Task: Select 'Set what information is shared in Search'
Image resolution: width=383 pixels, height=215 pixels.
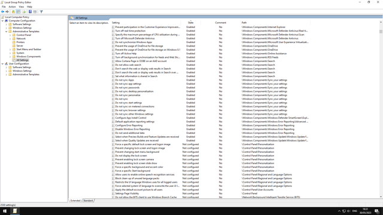Action: pyautogui.click(x=136, y=76)
